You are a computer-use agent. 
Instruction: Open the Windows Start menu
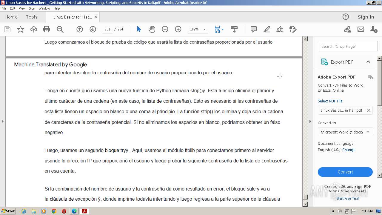coord(8,211)
